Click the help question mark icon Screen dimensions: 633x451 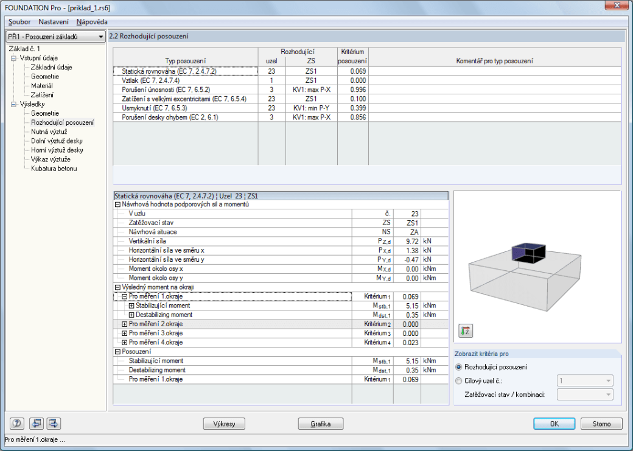pyautogui.click(x=17, y=424)
